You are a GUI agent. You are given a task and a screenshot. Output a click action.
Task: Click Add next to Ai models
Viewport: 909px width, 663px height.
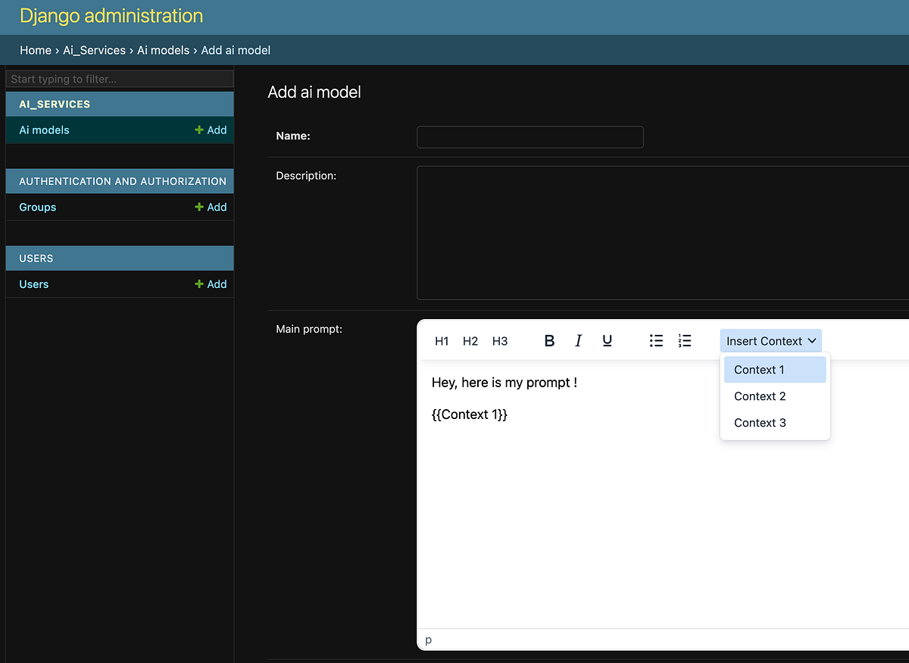click(x=211, y=130)
